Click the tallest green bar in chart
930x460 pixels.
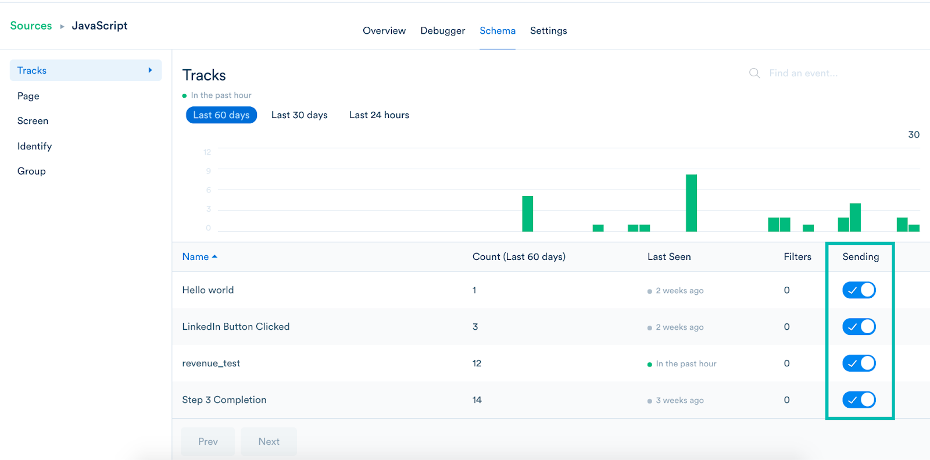pyautogui.click(x=691, y=203)
